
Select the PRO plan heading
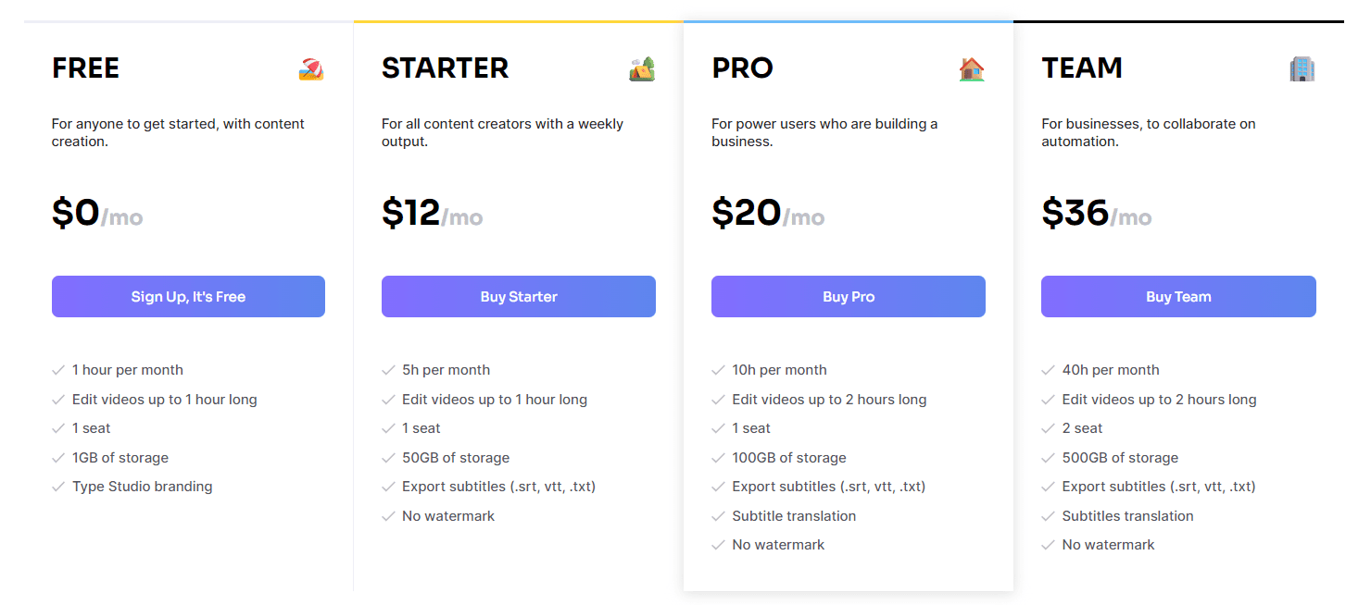pyautogui.click(x=743, y=68)
